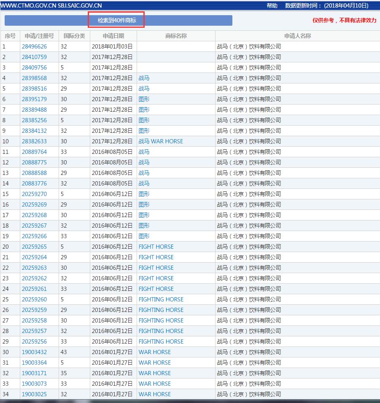Click the data update time 2018年04月10日
The width and height of the screenshot is (380, 403).
[x=346, y=5]
